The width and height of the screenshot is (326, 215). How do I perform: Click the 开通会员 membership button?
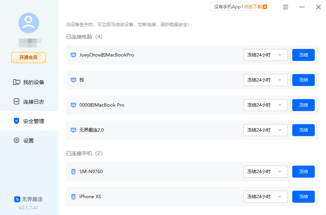point(28,58)
